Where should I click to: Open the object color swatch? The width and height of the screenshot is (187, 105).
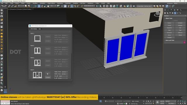pyautogui.click(x=184, y=43)
